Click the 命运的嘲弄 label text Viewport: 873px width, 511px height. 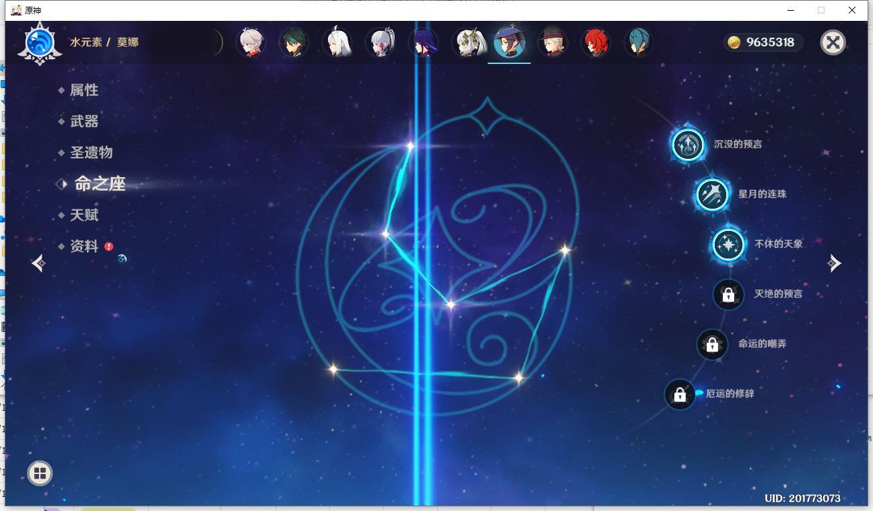[763, 344]
